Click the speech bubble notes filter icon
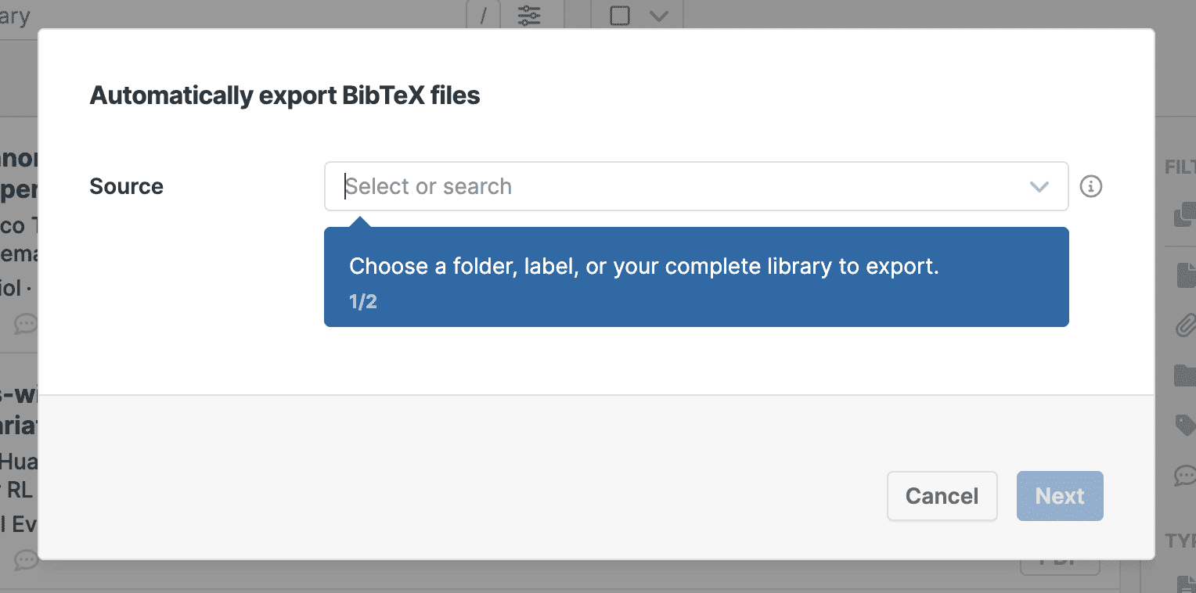1196x593 pixels. tap(1186, 474)
